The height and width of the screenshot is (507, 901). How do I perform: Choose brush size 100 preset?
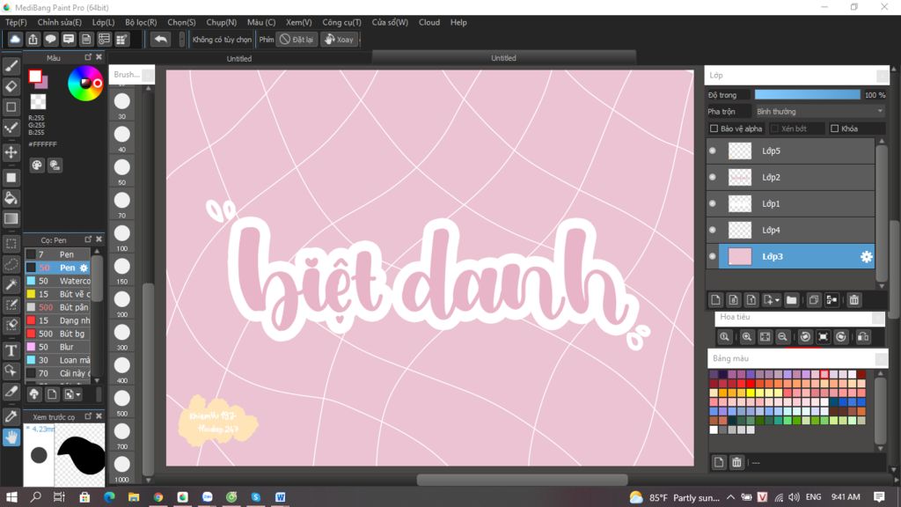pyautogui.click(x=121, y=238)
